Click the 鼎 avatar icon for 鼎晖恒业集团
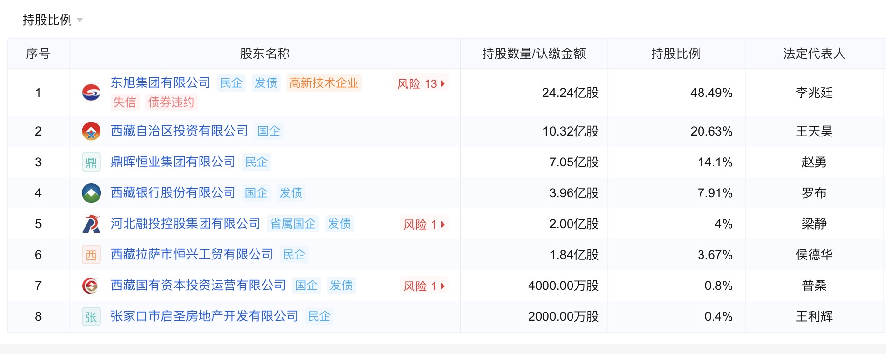The width and height of the screenshot is (886, 354). pyautogui.click(x=91, y=162)
